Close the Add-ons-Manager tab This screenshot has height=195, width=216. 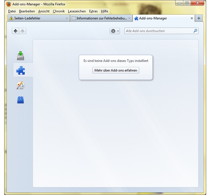coord(192,18)
